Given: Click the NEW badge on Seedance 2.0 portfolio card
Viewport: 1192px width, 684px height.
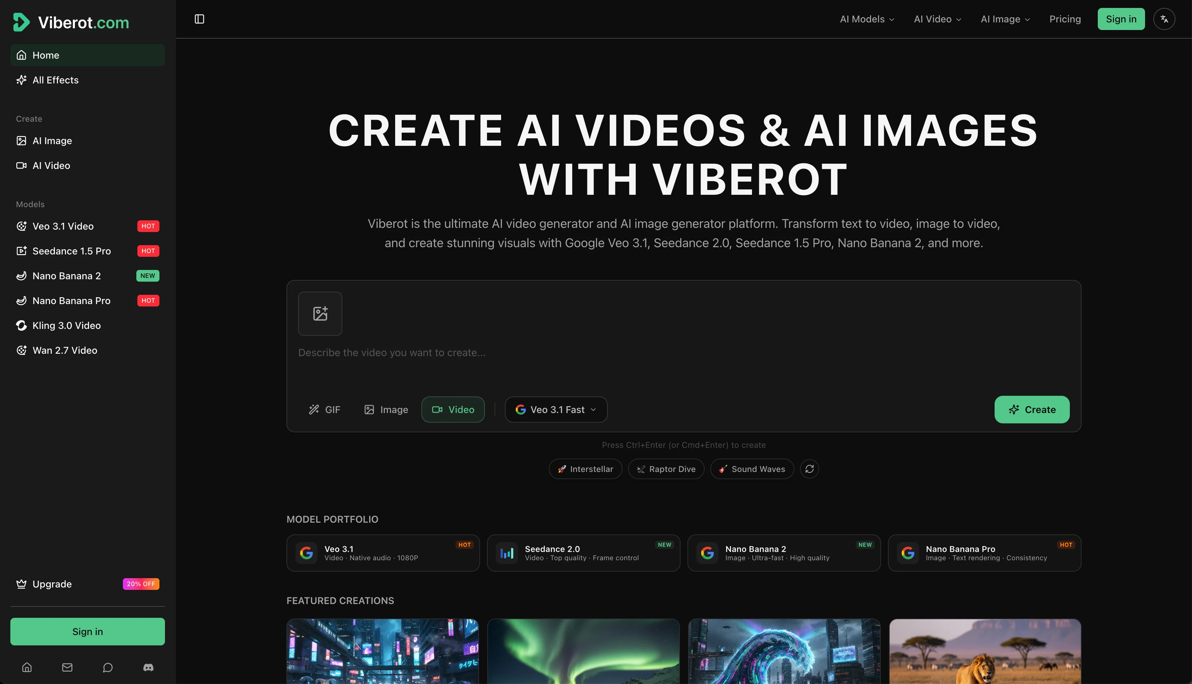Looking at the screenshot, I should point(664,544).
